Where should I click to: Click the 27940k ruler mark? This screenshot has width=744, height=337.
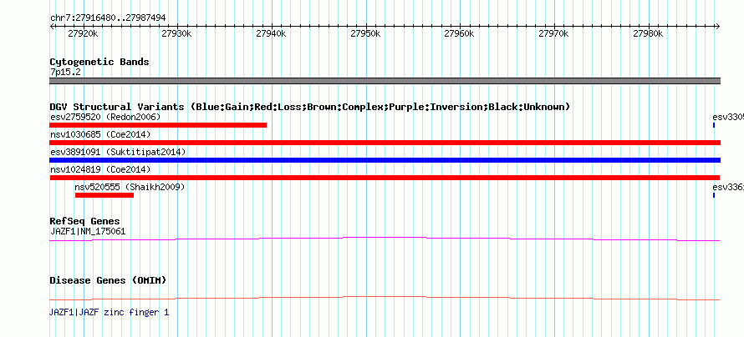point(272,33)
